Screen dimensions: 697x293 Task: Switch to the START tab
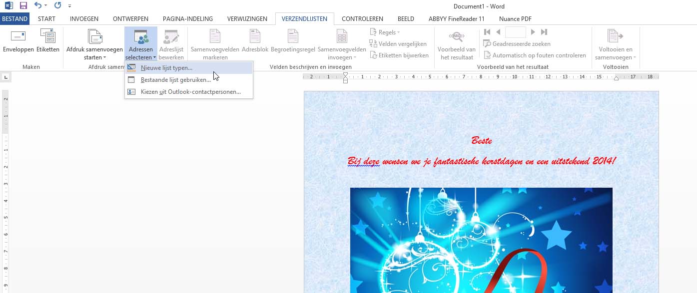[x=46, y=19]
